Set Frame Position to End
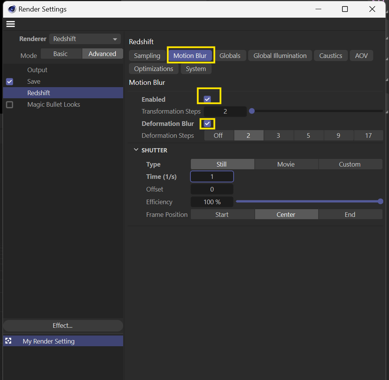The height and width of the screenshot is (380, 389). click(350, 215)
